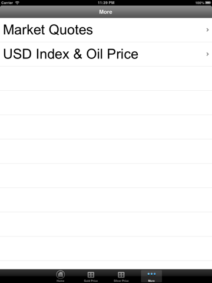The width and height of the screenshot is (212, 283).
Task: Open the USD Index & Oil Price row
Action: 106,54
